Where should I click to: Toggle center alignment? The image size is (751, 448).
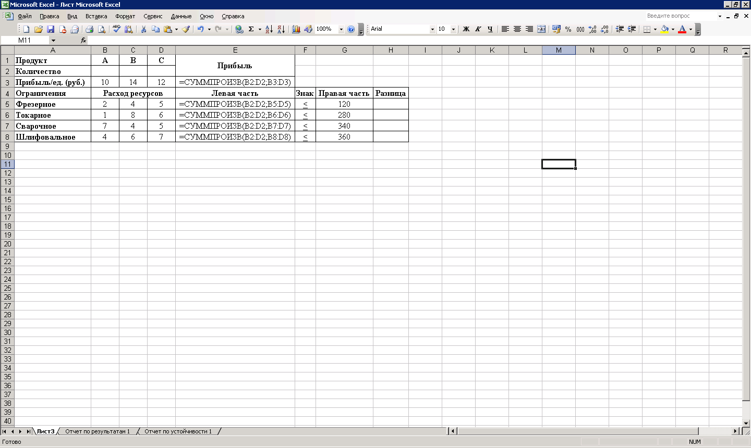click(517, 29)
